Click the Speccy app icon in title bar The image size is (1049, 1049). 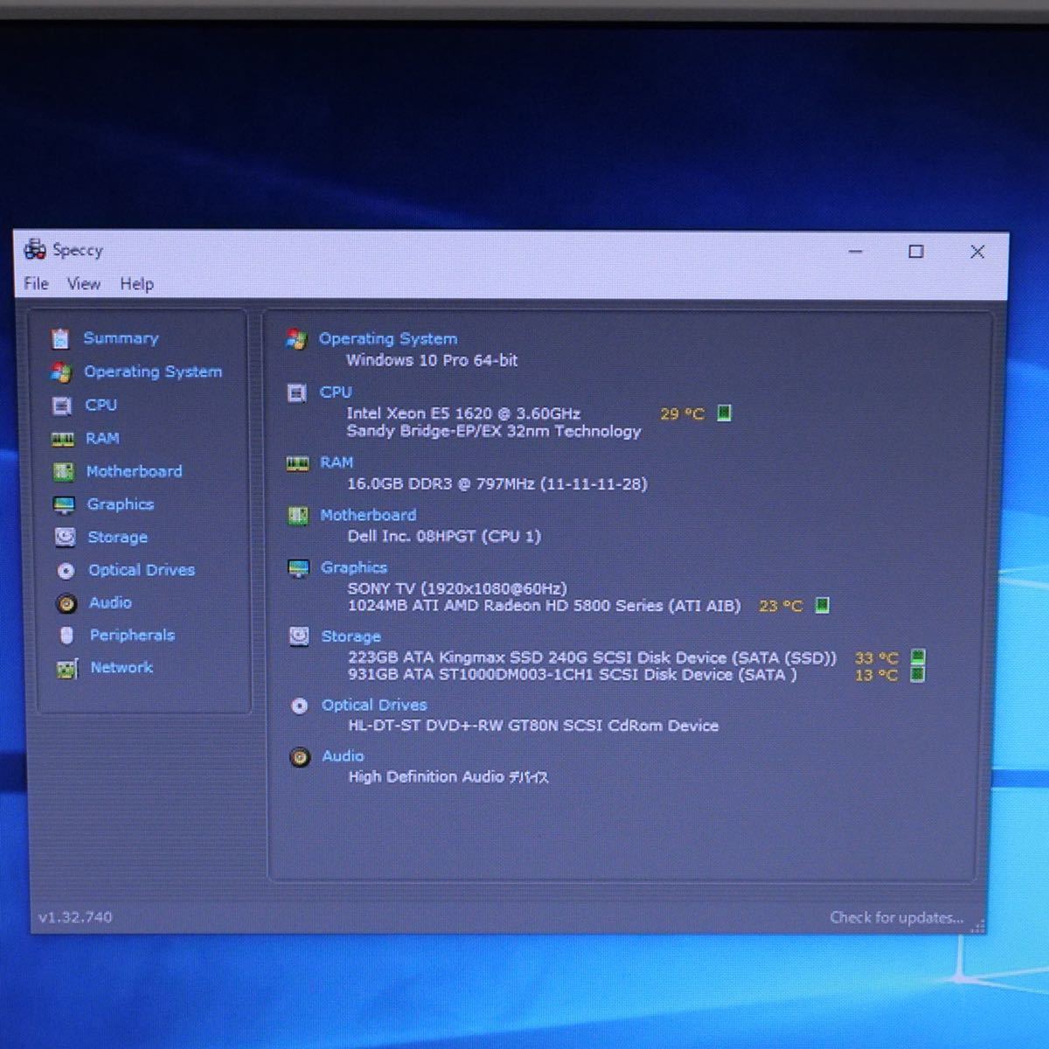tap(35, 250)
